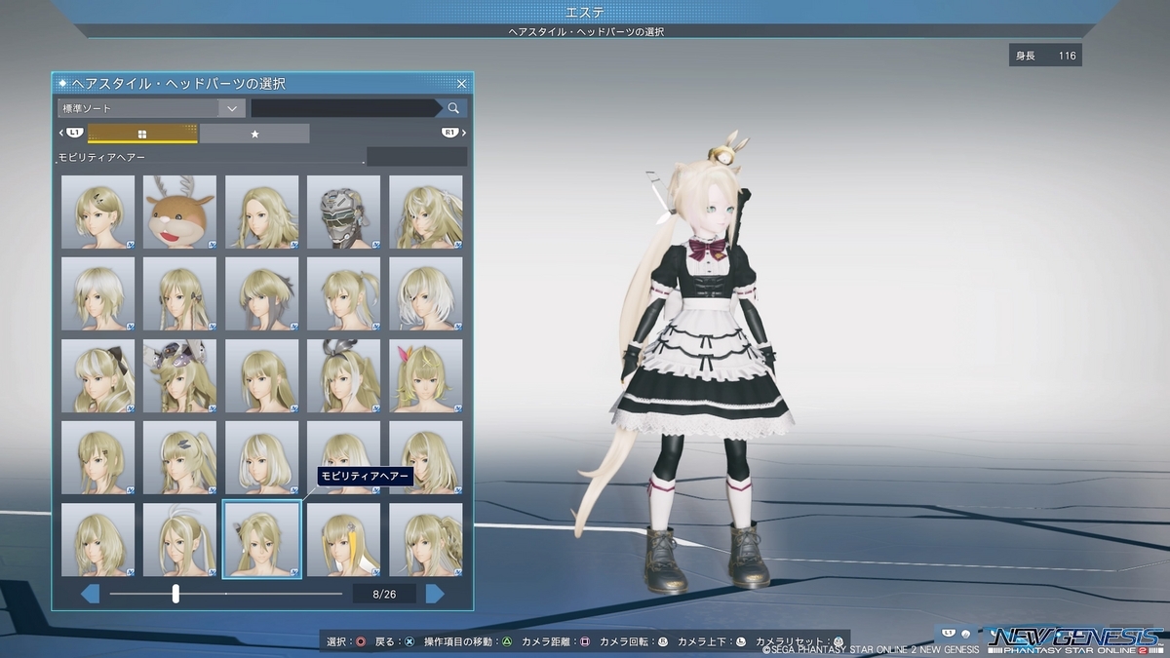Choose the twin braids with black ribbons
Image resolution: width=1170 pixels, height=658 pixels.
point(180,293)
